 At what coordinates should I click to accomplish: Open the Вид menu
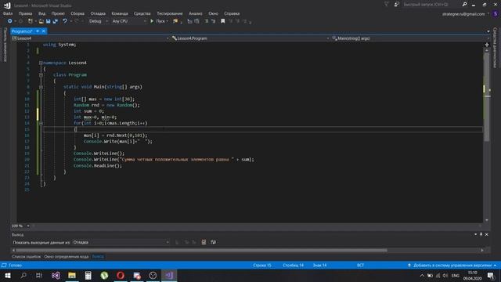tap(41, 13)
